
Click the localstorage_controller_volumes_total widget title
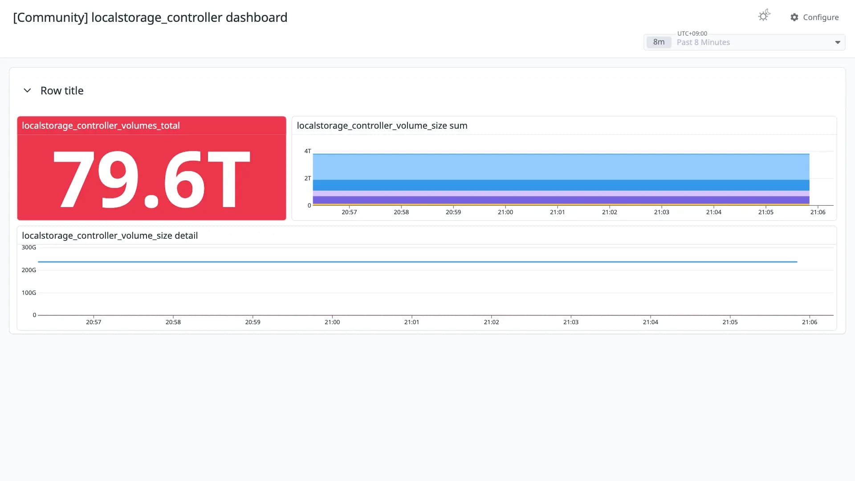pos(101,126)
